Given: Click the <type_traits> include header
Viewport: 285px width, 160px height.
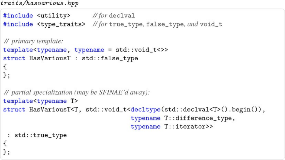Looking at the screenshot, I should point(61,24).
